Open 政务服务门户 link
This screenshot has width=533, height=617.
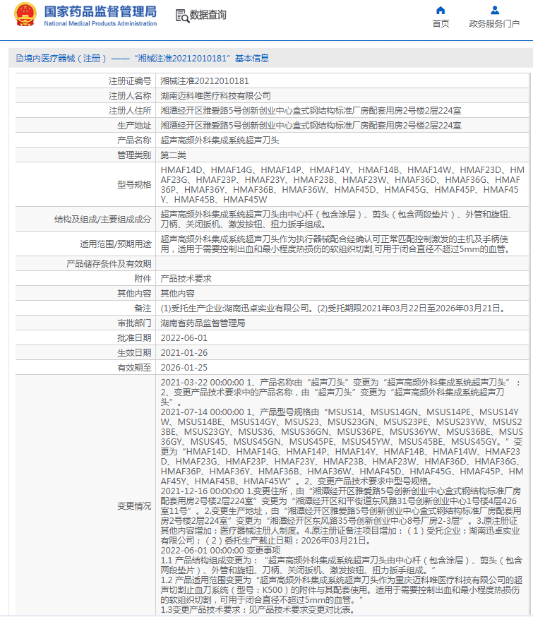pyautogui.click(x=494, y=24)
